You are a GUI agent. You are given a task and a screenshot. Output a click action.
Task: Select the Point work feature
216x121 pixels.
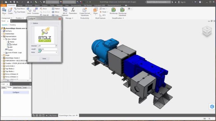pyautogui.click(x=104, y=12)
